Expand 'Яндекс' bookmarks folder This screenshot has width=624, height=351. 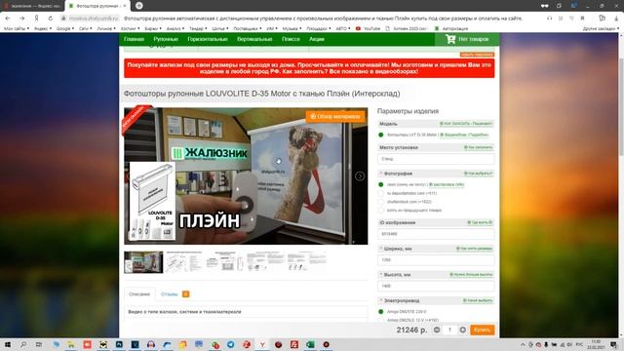(43, 28)
